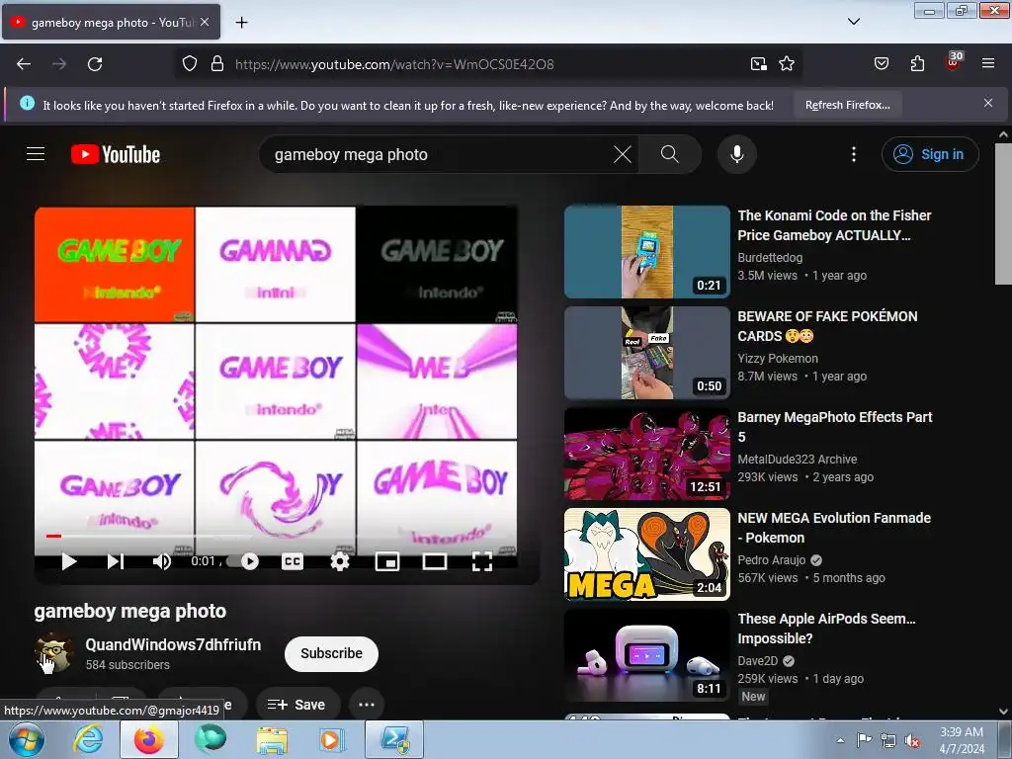This screenshot has height=759, width=1012.
Task: Open the QuandWindows7dhfriufn channel avatar
Action: point(53,653)
